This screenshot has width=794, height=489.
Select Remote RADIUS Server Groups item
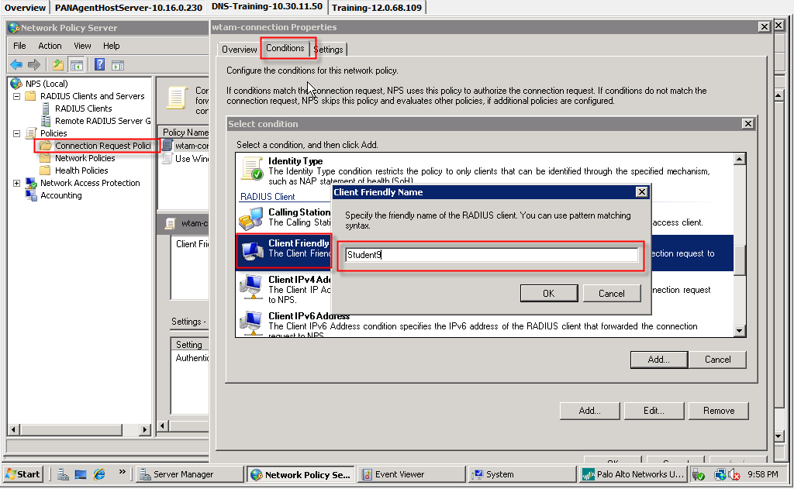pyautogui.click(x=103, y=121)
